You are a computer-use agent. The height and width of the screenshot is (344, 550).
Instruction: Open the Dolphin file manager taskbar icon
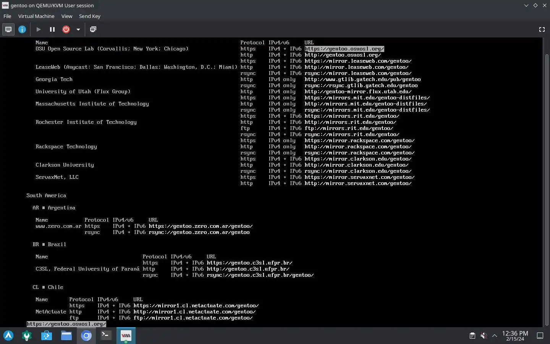tap(66, 336)
